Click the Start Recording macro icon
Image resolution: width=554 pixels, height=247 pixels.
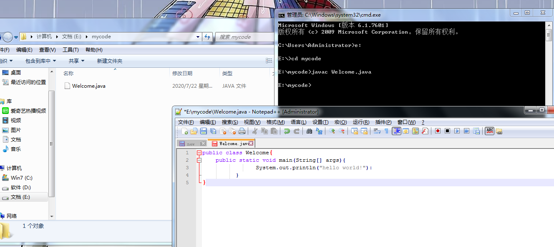click(x=438, y=131)
